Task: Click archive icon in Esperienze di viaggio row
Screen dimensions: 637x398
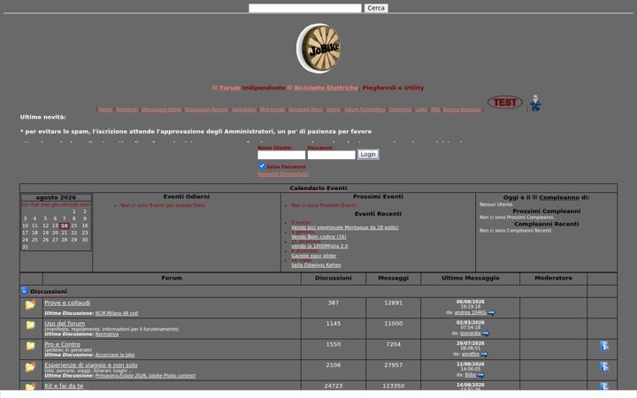Action: point(604,367)
